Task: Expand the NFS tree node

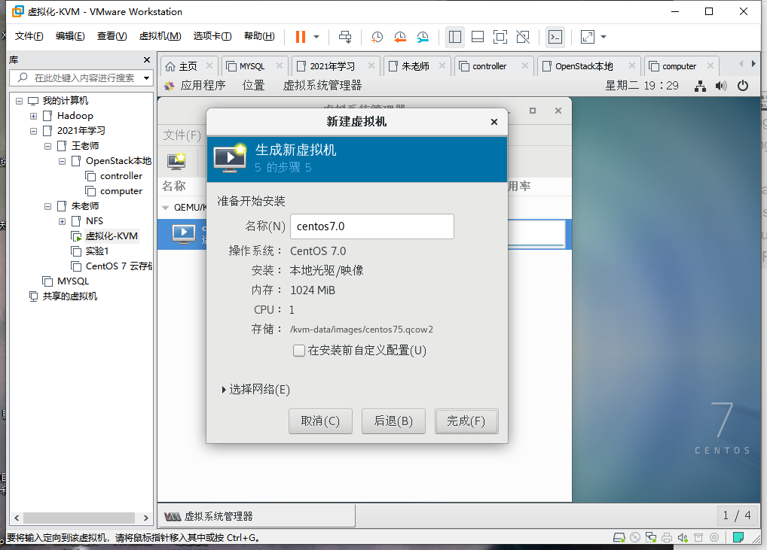Action: click(x=62, y=221)
